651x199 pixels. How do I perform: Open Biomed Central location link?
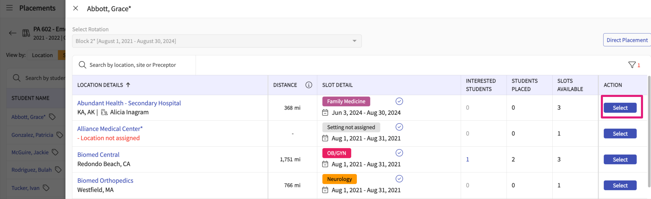[x=98, y=155]
